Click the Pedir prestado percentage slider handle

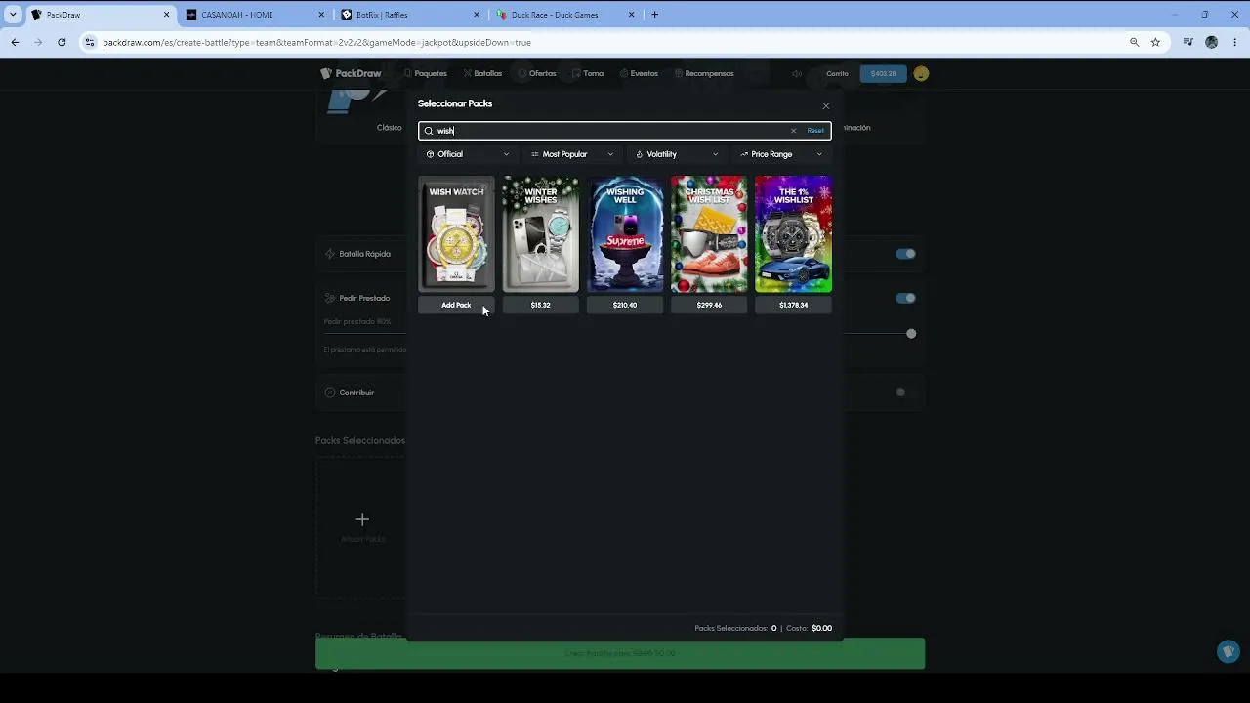(911, 334)
